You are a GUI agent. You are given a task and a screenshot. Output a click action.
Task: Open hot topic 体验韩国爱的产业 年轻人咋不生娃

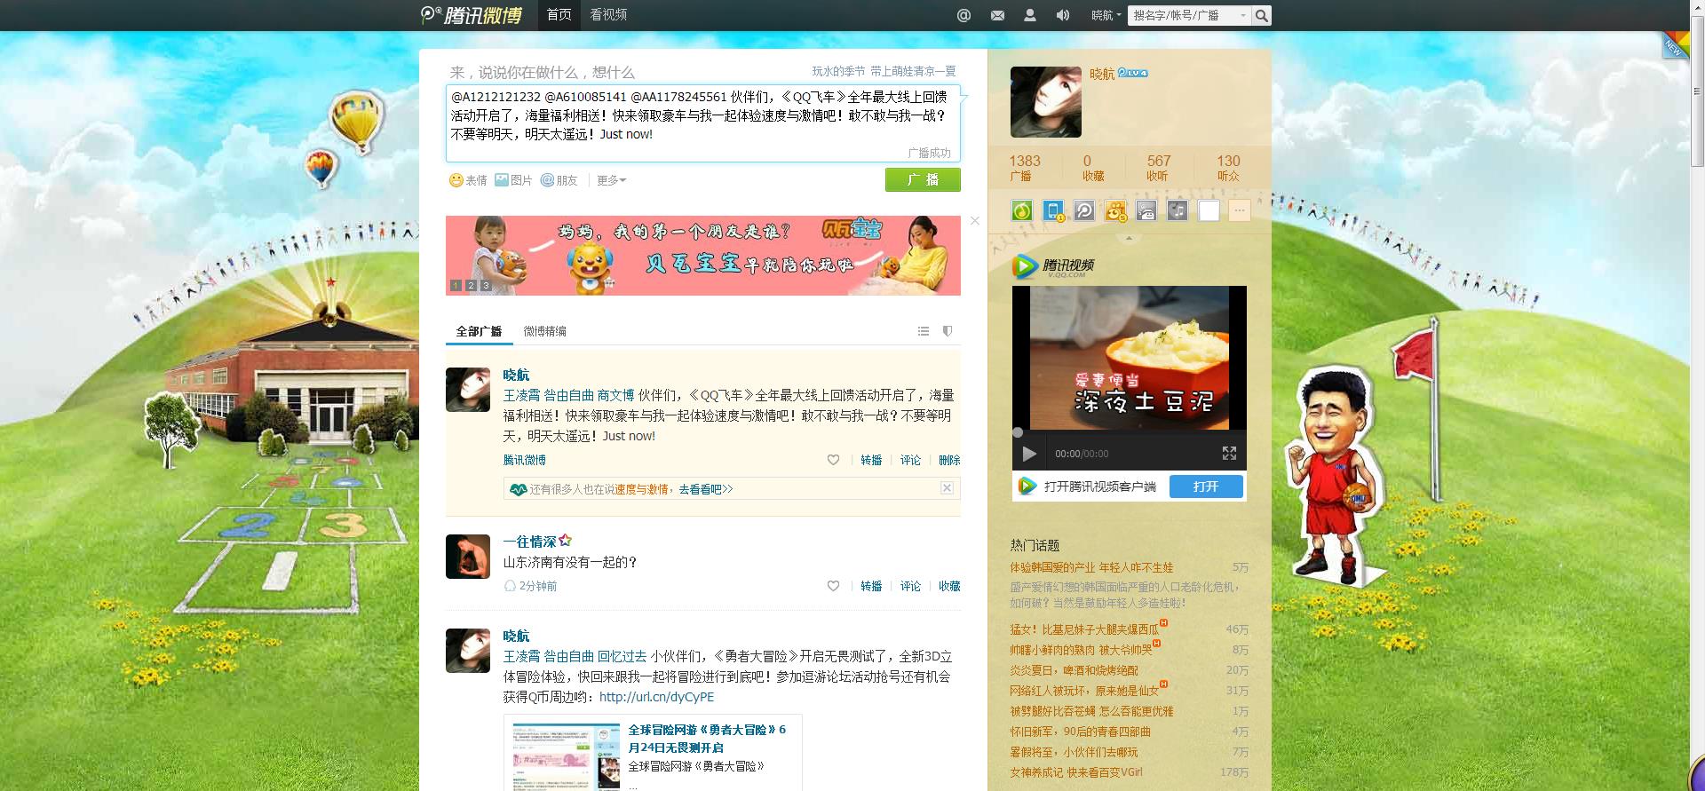(1091, 567)
